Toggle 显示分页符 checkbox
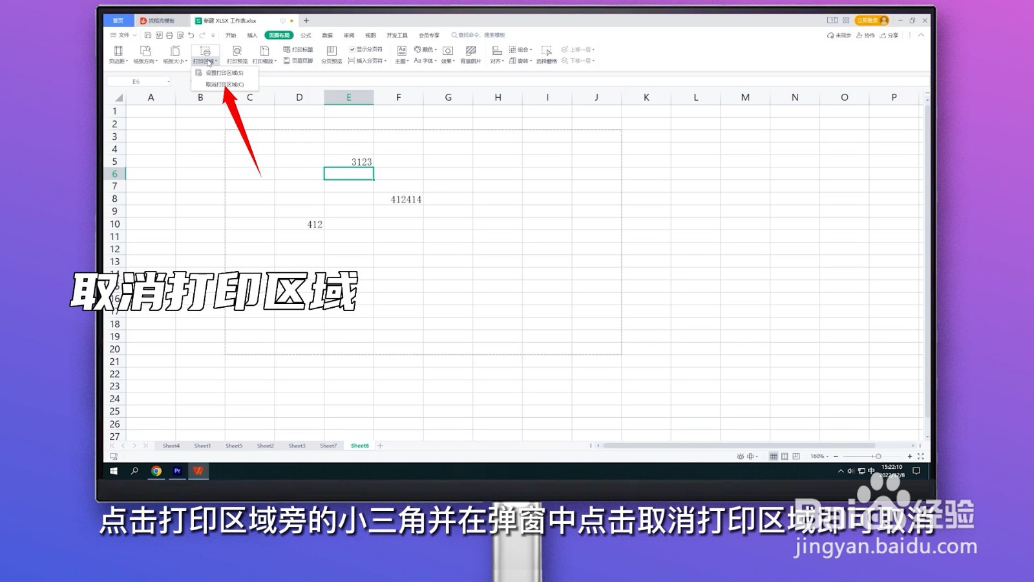 [352, 49]
